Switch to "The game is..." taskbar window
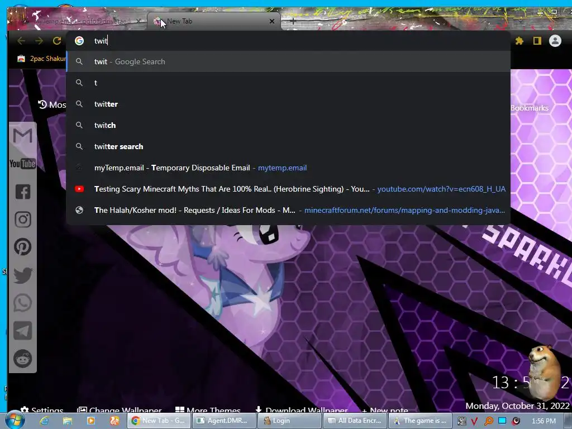 pyautogui.click(x=420, y=421)
